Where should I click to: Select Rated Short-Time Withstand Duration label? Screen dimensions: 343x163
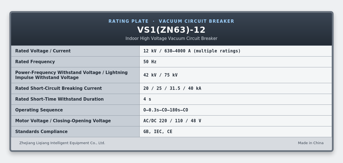coord(59,99)
